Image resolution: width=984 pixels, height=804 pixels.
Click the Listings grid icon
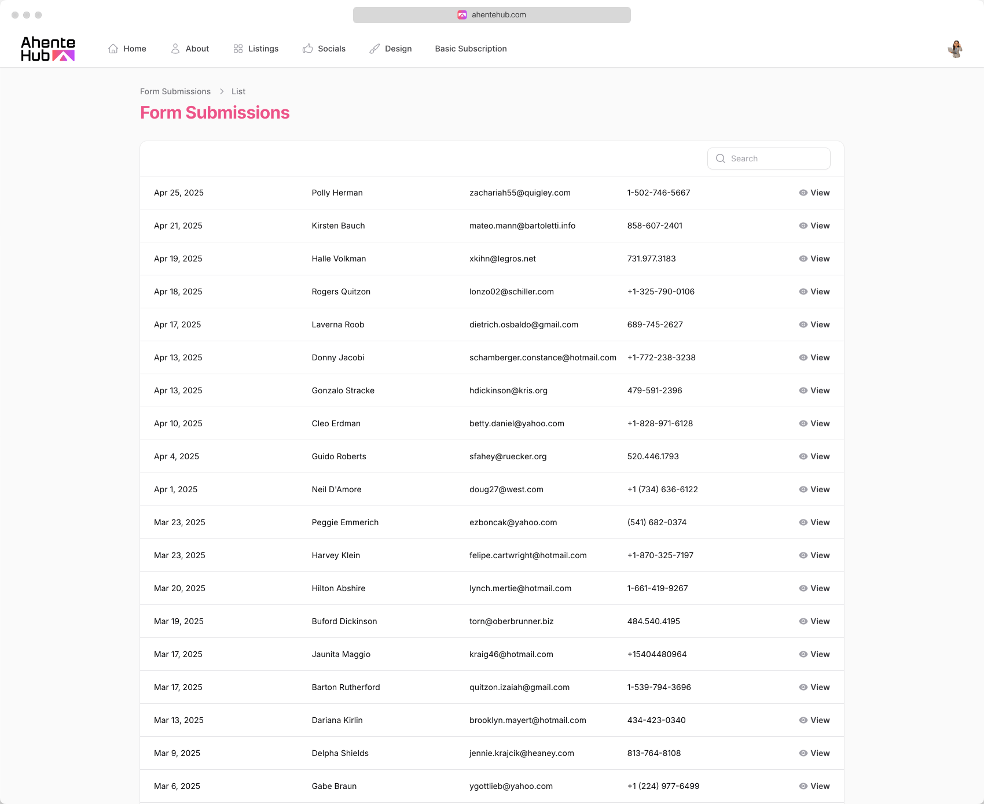tap(238, 49)
